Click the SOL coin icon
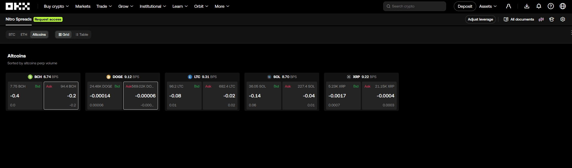The width and height of the screenshot is (572, 168). [x=269, y=77]
